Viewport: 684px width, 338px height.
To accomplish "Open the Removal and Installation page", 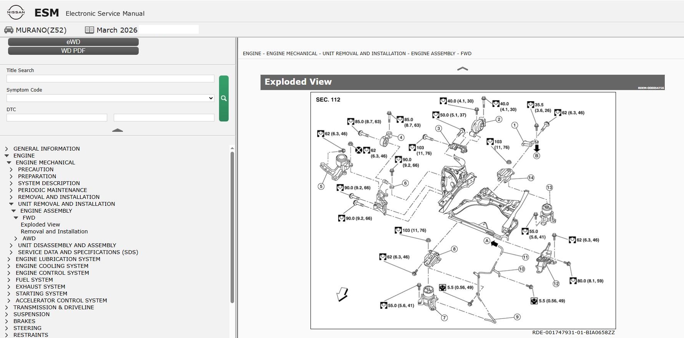I will (54, 231).
